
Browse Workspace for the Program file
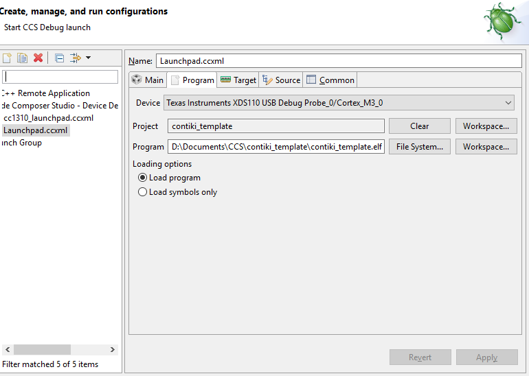(x=486, y=147)
